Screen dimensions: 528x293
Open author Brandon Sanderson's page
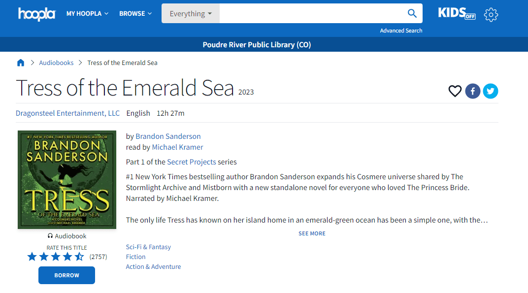click(x=168, y=136)
